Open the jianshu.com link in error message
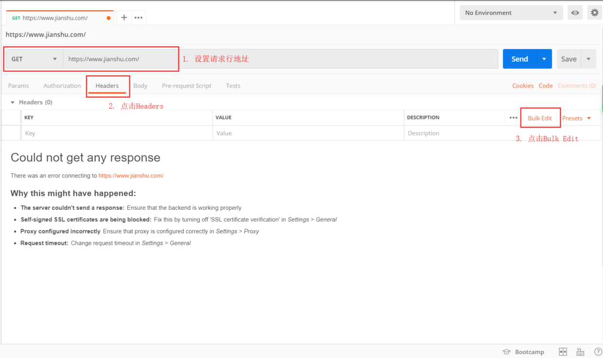Image resolution: width=603 pixels, height=358 pixels. [131, 176]
